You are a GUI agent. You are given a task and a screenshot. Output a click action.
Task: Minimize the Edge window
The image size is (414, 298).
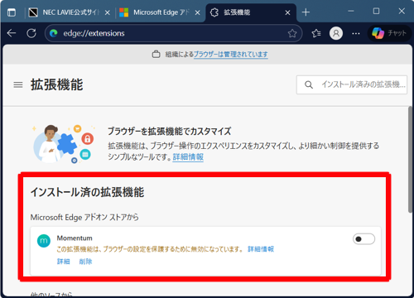tap(351, 12)
